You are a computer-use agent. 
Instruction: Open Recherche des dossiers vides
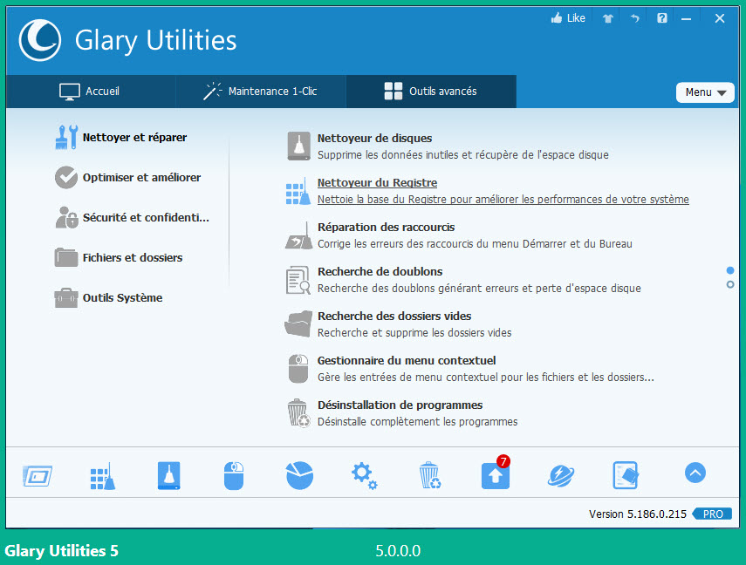394,317
